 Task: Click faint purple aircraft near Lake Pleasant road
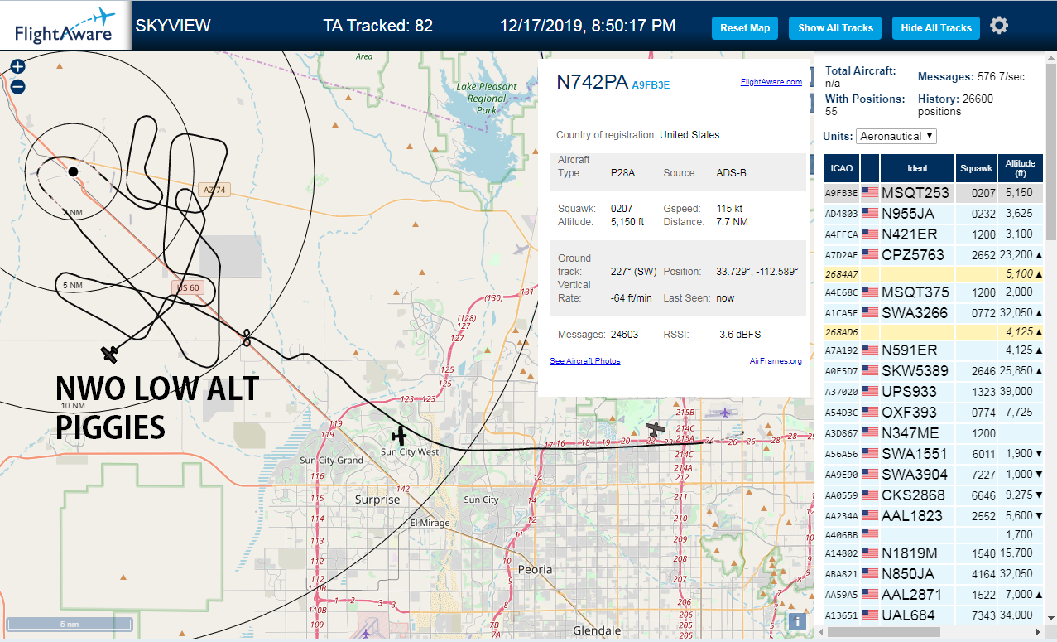[x=520, y=249]
